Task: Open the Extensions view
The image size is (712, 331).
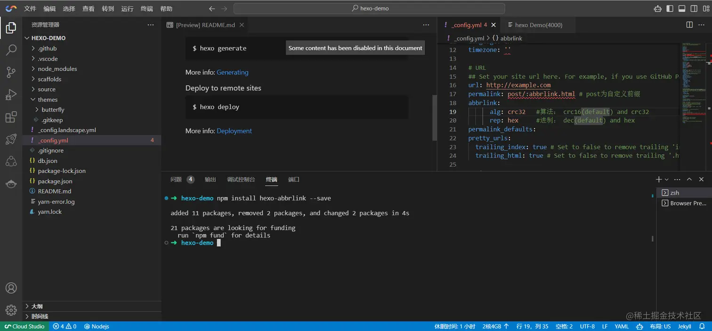Action: pos(11,117)
